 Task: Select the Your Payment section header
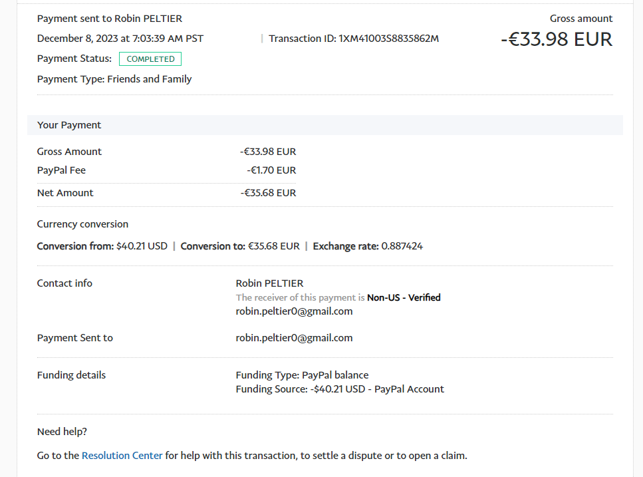point(69,125)
